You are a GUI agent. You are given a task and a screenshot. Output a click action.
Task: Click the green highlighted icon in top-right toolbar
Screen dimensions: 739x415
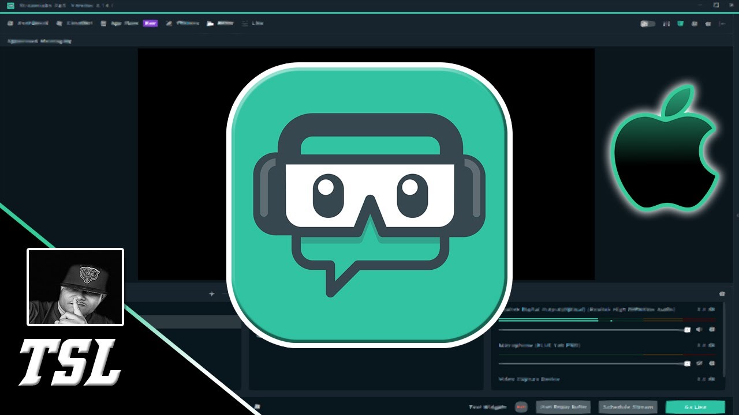[x=681, y=24]
